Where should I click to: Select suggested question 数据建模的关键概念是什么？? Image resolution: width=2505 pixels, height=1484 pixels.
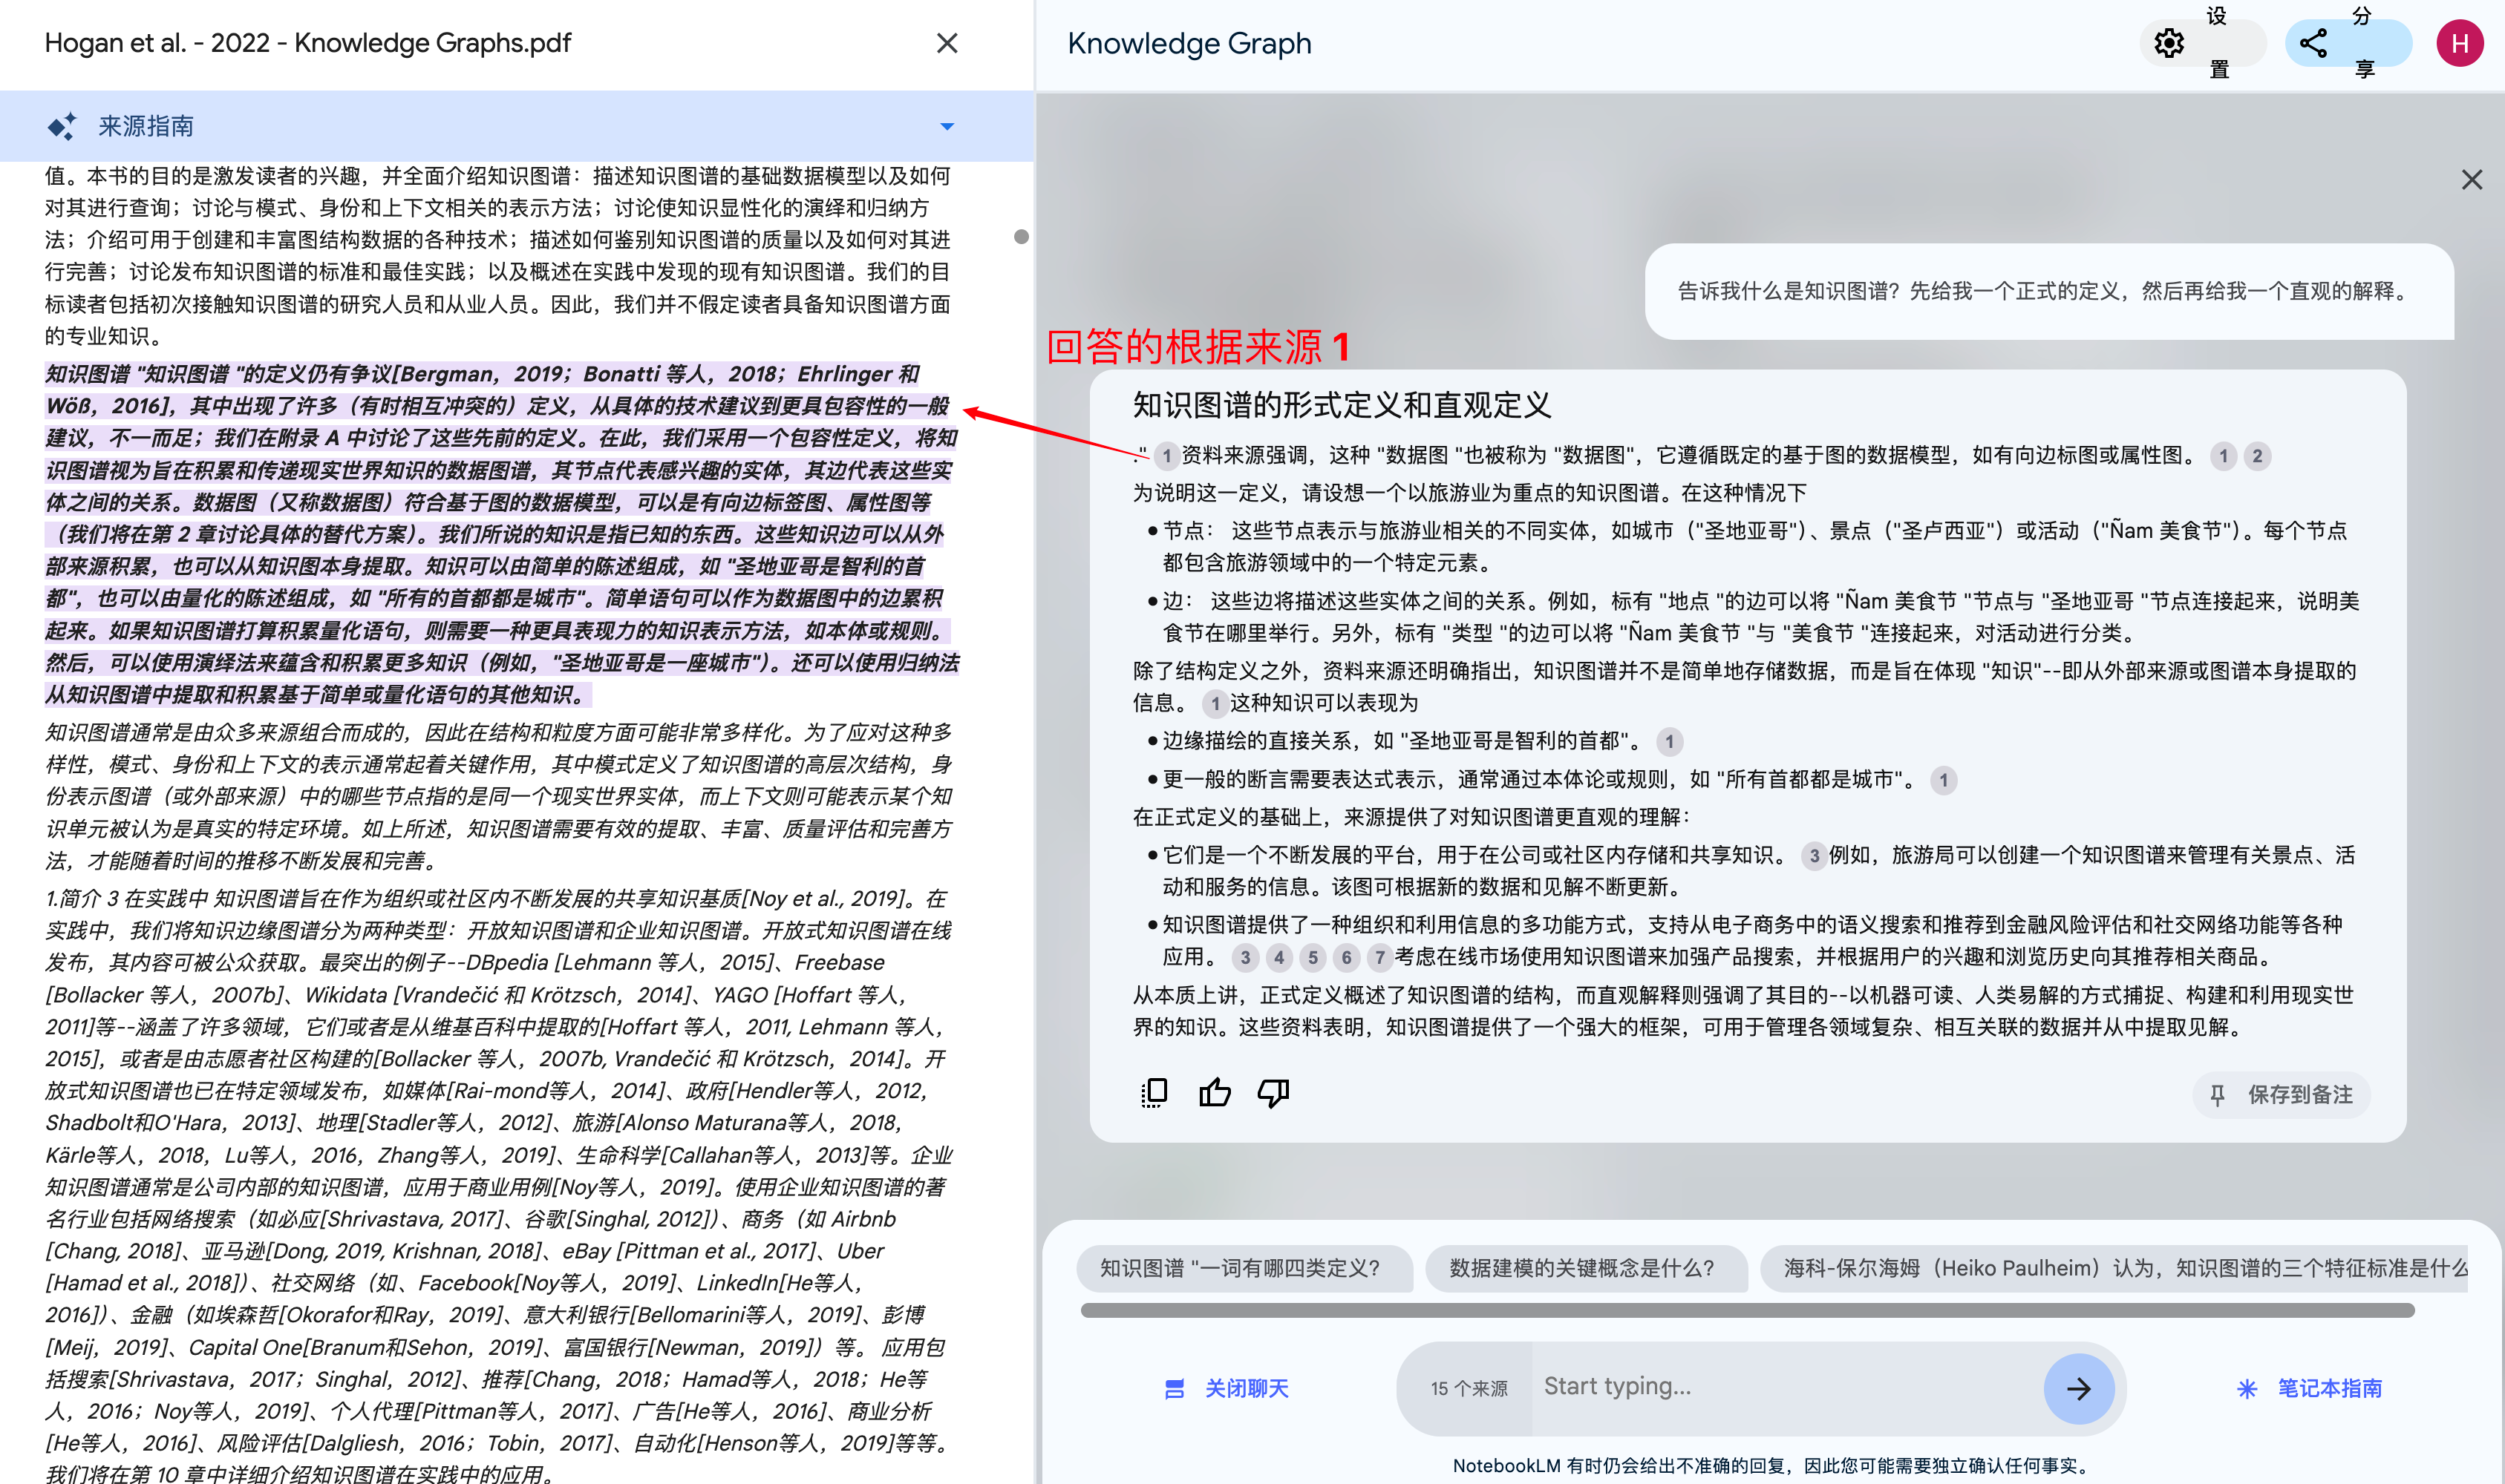[1586, 1268]
